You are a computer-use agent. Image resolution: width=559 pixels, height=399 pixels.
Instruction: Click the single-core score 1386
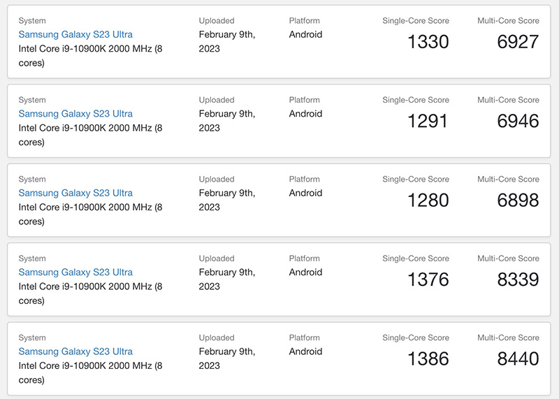click(x=428, y=358)
